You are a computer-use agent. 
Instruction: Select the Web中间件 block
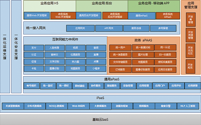coord(79,106)
